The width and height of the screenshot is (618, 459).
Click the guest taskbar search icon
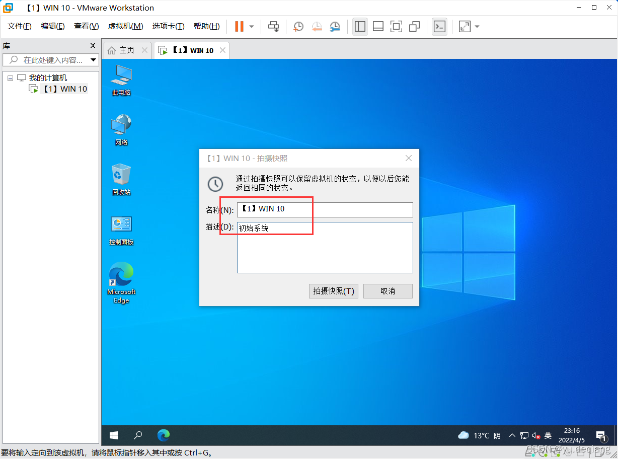(x=138, y=435)
